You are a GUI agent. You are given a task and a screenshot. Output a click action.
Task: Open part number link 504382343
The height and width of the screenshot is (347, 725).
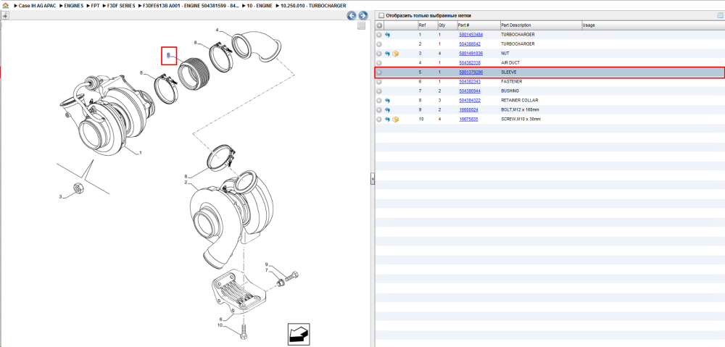click(470, 82)
